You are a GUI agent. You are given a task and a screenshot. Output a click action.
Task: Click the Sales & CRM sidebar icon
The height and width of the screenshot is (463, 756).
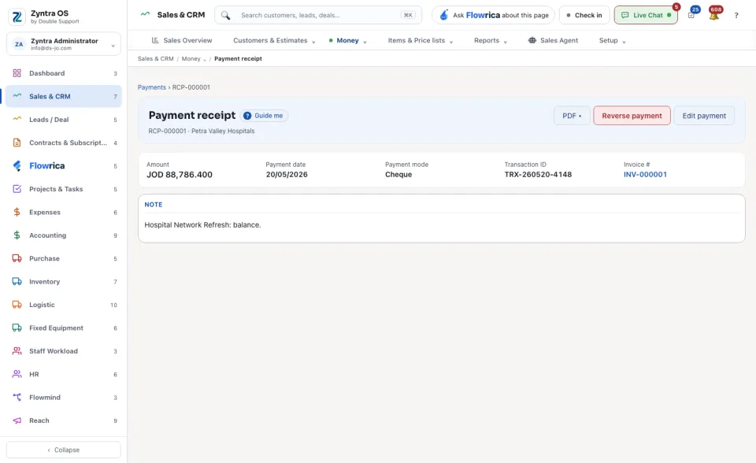pyautogui.click(x=17, y=96)
